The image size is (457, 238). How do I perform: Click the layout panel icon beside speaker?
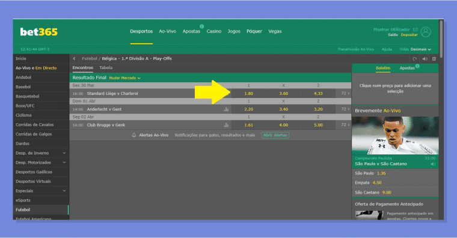(x=434, y=59)
